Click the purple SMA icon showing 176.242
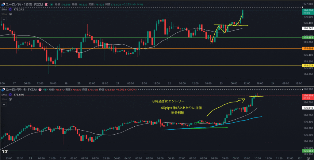Screen dimensions: 314x160 coord(10,9)
